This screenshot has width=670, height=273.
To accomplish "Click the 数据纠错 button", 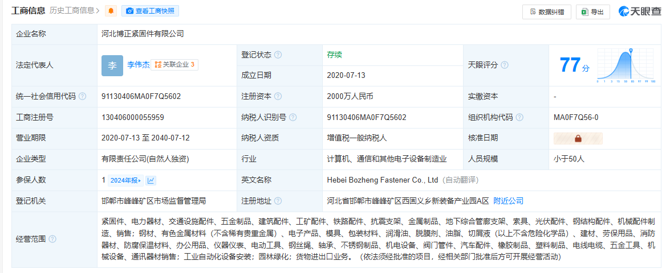I will click(546, 12).
